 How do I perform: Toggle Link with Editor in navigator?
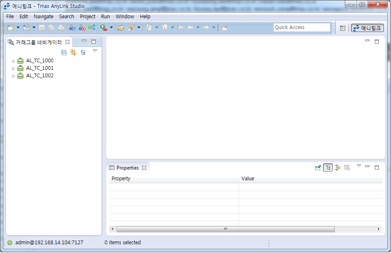(x=73, y=52)
